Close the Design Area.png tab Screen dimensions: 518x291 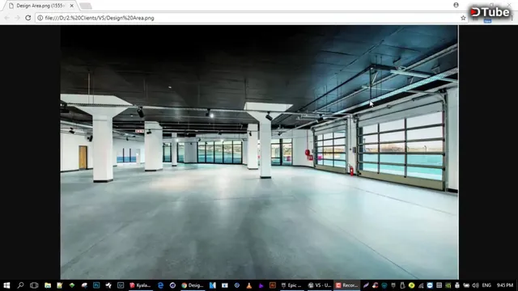point(72,6)
